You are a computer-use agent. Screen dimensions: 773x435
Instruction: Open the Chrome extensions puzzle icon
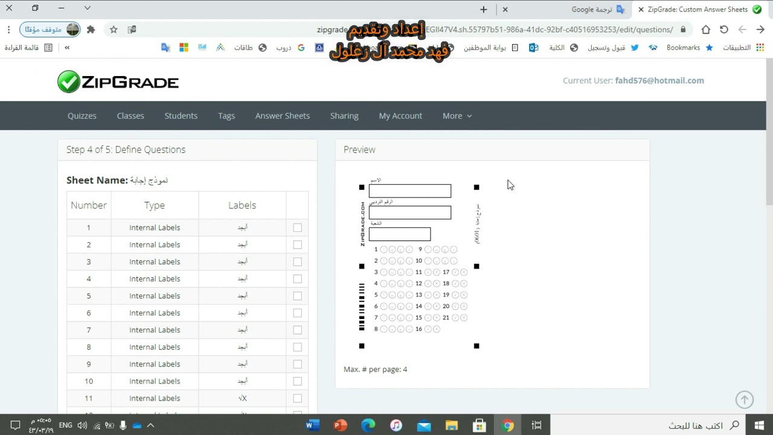pyautogui.click(x=91, y=29)
